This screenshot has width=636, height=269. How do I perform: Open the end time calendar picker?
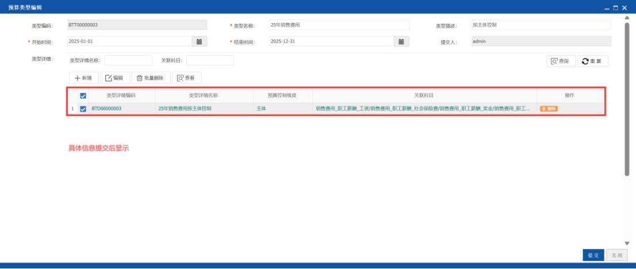click(x=401, y=41)
